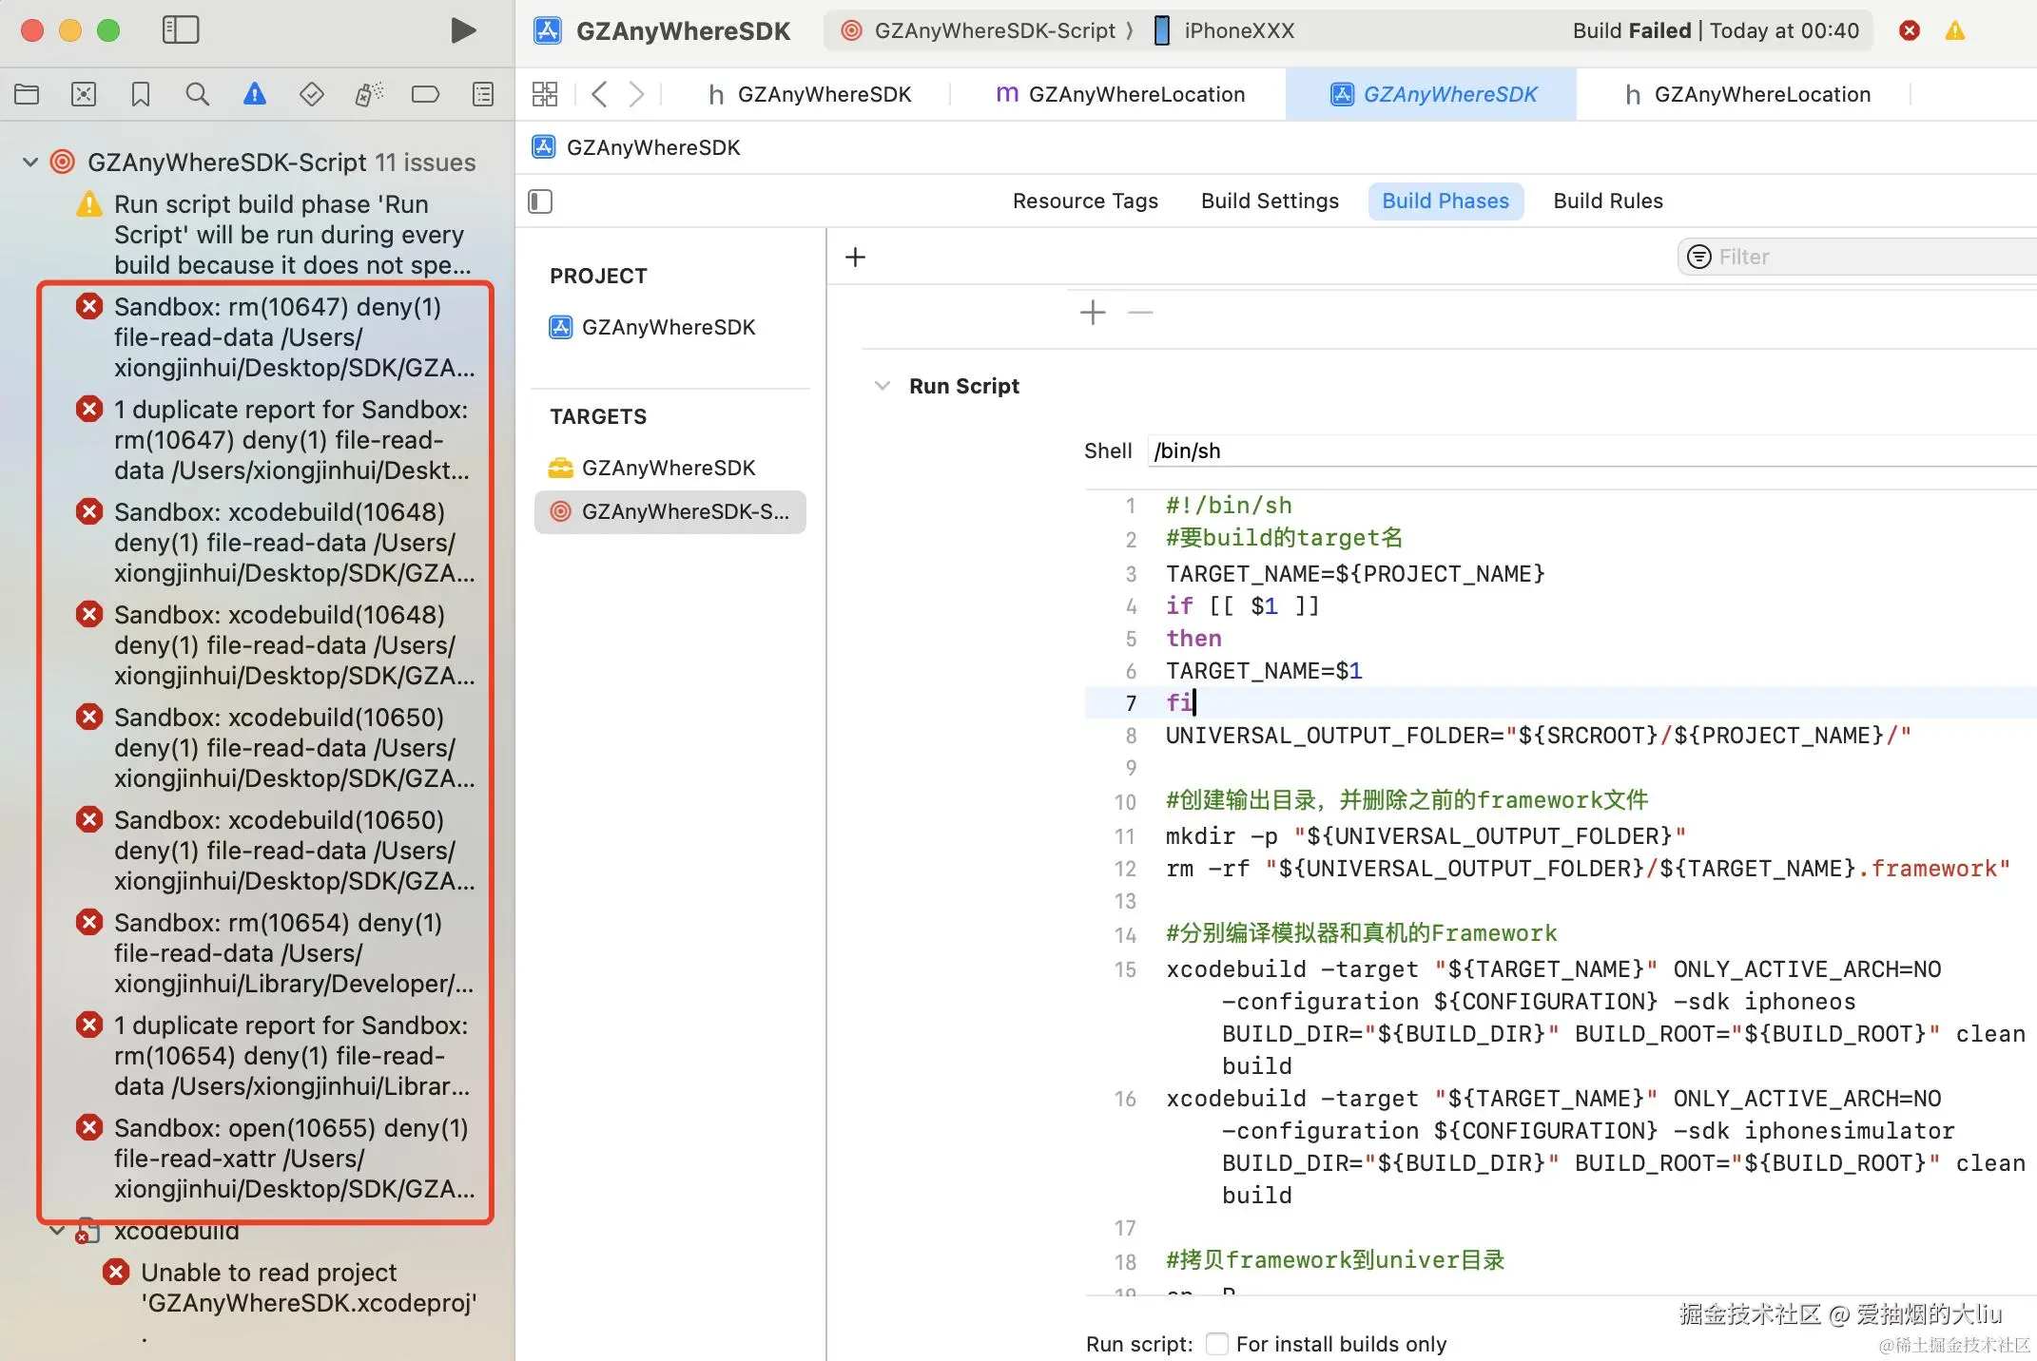
Task: Open the Breakpoint navigator icon
Action: click(425, 94)
